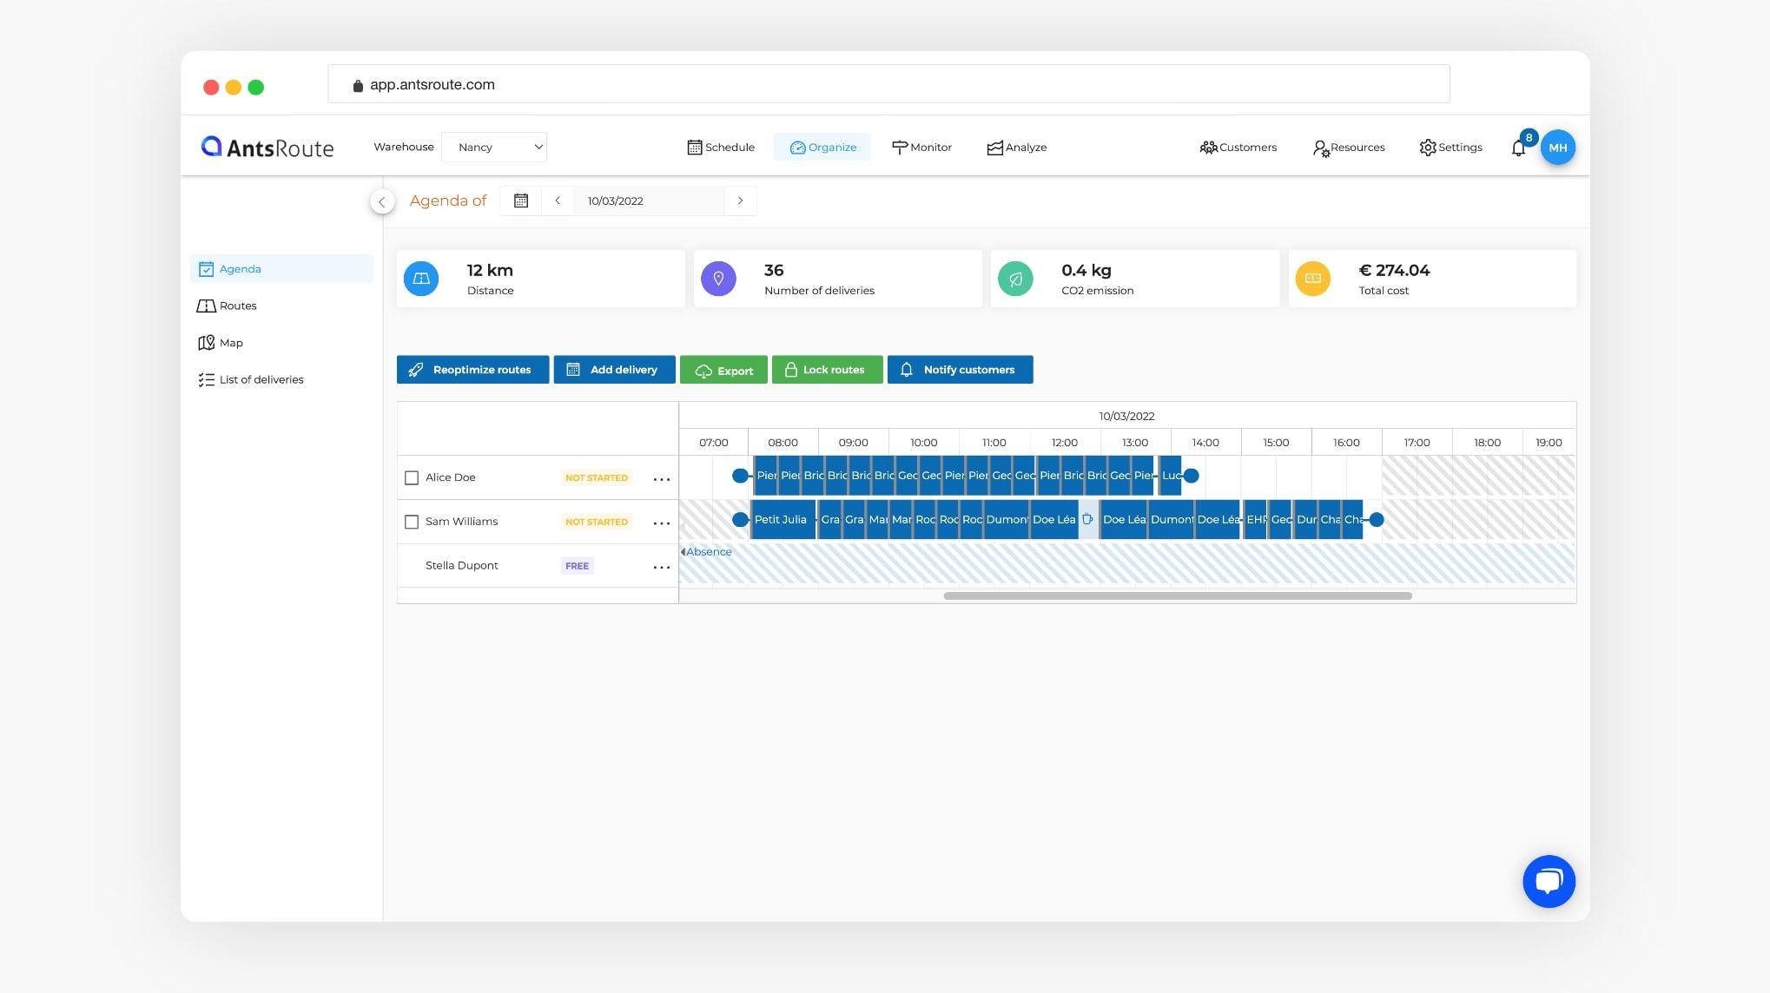Click the Reoptimize routes button
Image resolution: width=1770 pixels, height=993 pixels.
pos(472,369)
